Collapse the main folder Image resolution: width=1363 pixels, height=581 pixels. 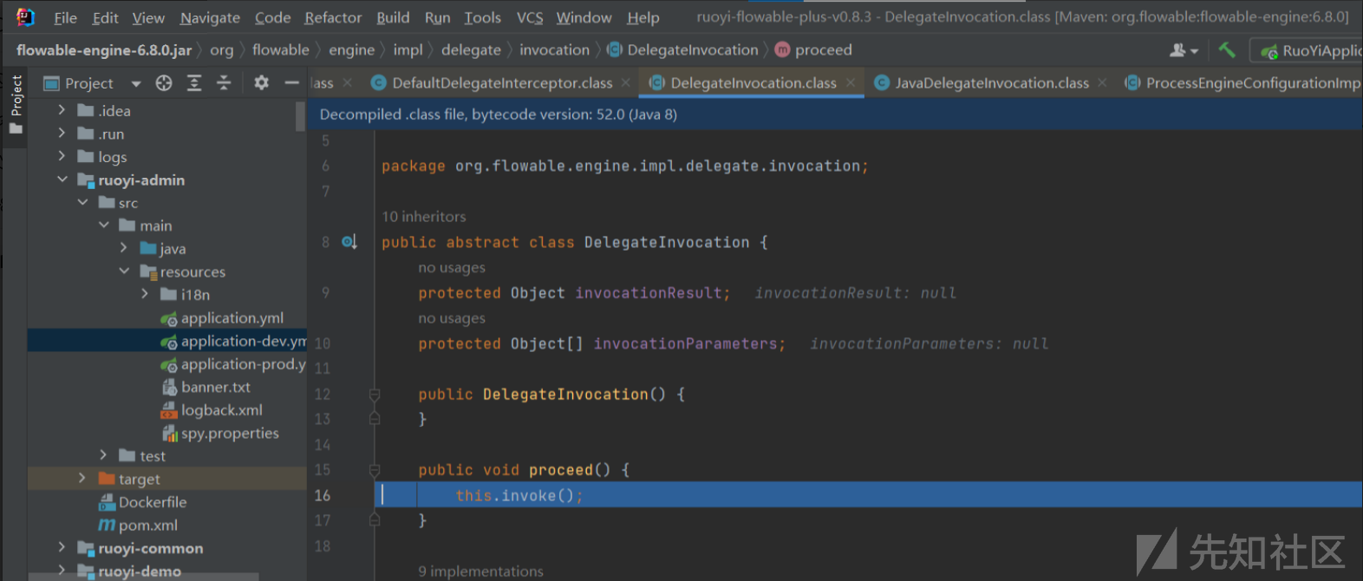pos(104,225)
